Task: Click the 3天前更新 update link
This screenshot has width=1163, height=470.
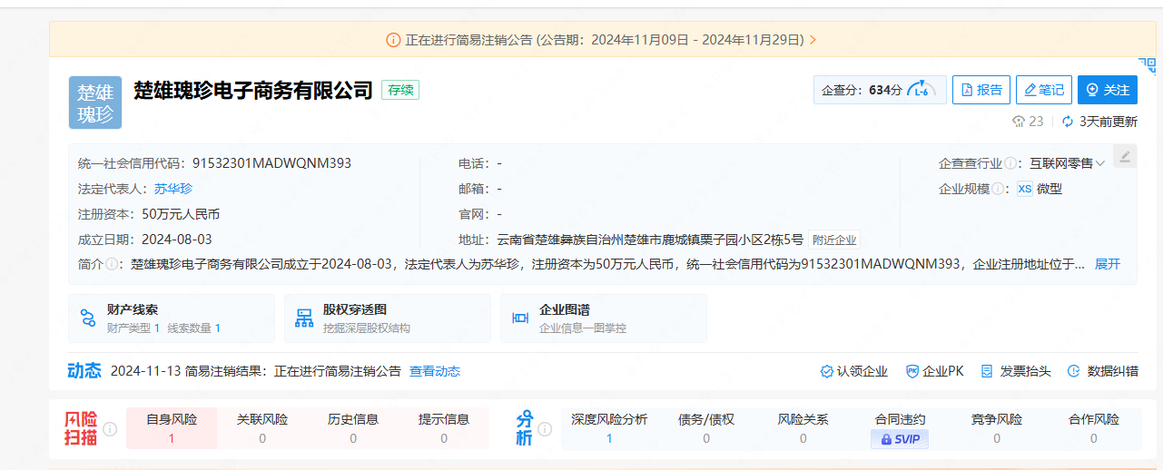Action: (x=1108, y=121)
